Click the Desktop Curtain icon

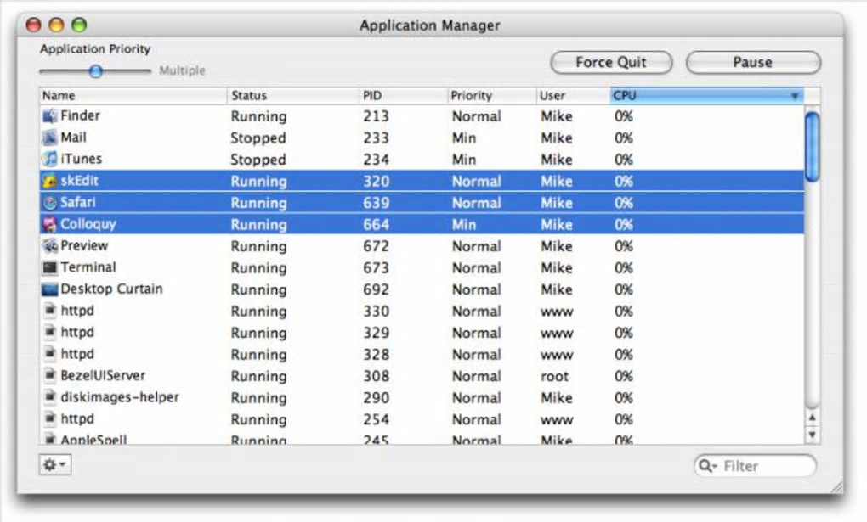(50, 289)
